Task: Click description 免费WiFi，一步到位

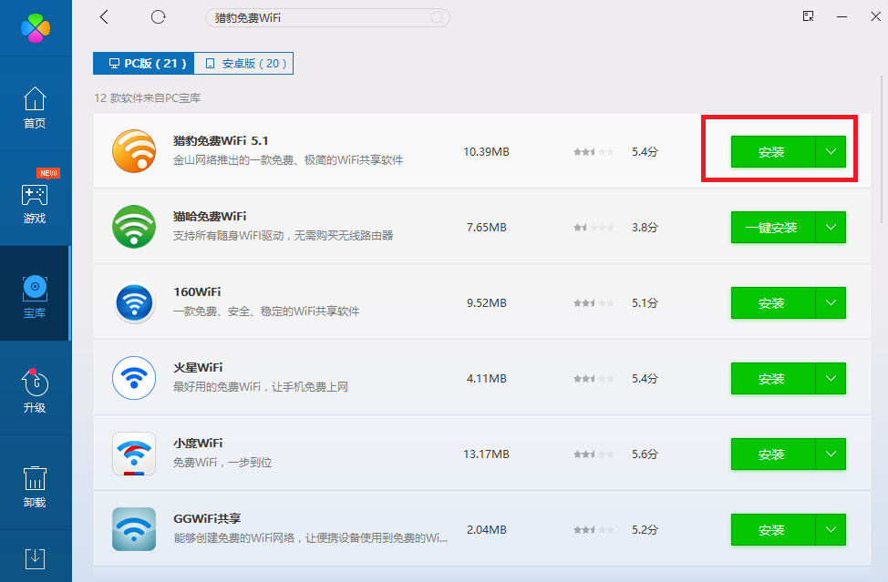Action: [x=222, y=463]
